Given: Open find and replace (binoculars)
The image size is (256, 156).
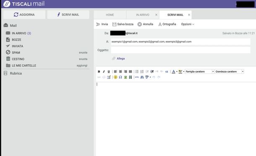Looking at the screenshot, I should click(142, 77).
